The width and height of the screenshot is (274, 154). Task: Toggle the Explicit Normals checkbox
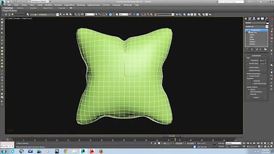coord(248,70)
